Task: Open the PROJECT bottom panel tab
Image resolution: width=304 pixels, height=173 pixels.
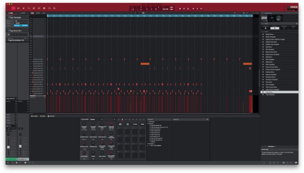Action: coord(51,116)
